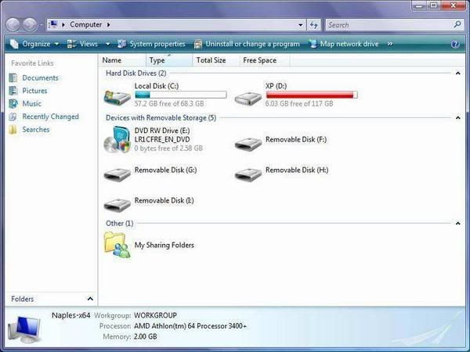Image resolution: width=470 pixels, height=352 pixels.
Task: Collapse Devices with Removable Storage group
Action: tap(457, 117)
